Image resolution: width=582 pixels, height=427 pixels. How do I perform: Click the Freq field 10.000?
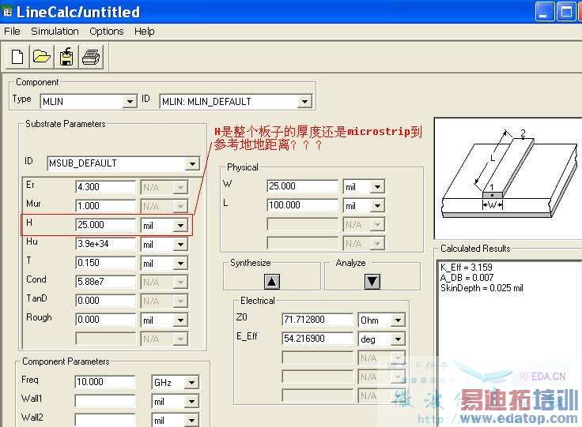pos(105,382)
